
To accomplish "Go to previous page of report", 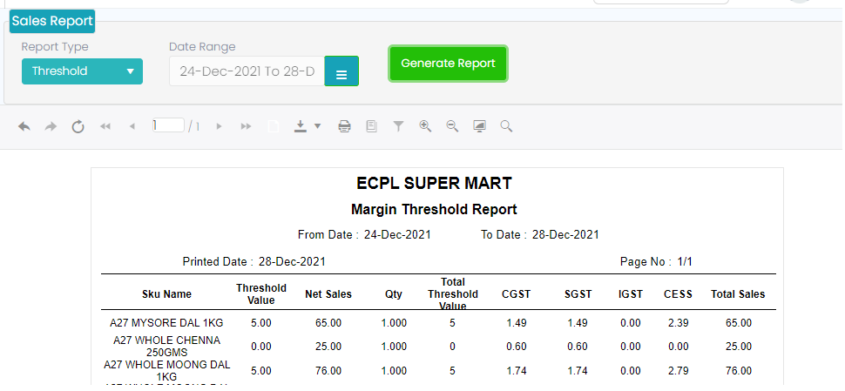I will (x=132, y=127).
